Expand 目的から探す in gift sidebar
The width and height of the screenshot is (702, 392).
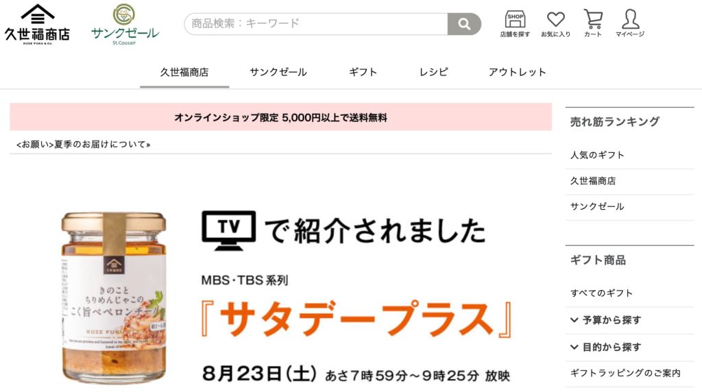(x=606, y=347)
